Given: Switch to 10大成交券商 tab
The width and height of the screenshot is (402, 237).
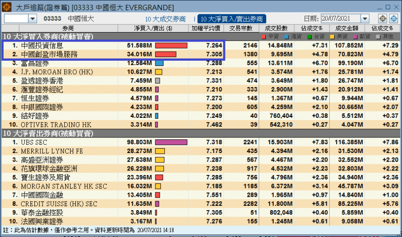Looking at the screenshot, I should [x=164, y=19].
